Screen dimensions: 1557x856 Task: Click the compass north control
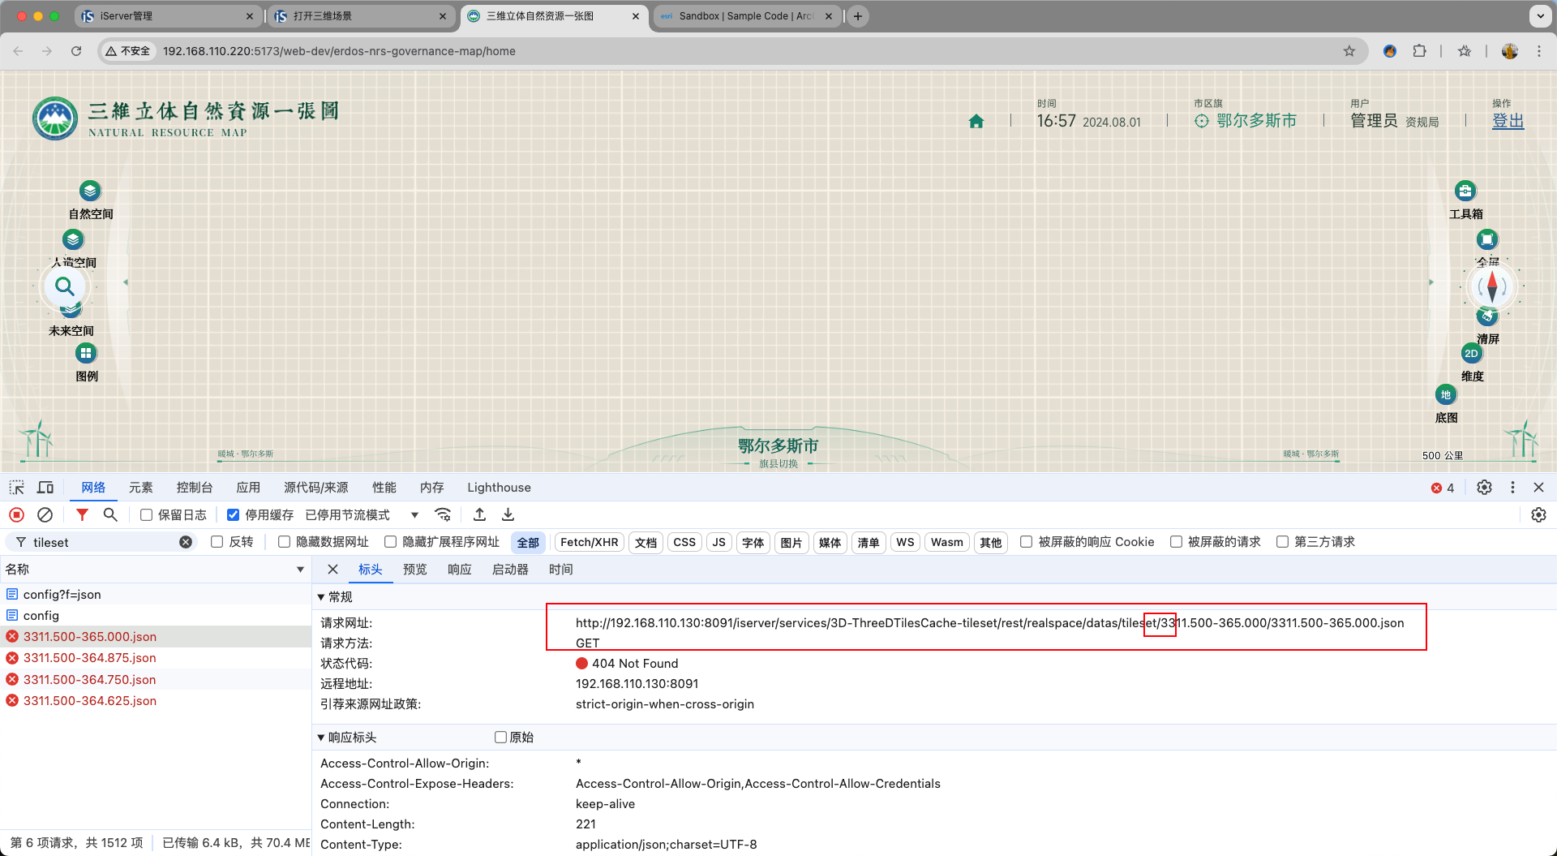[x=1492, y=286]
